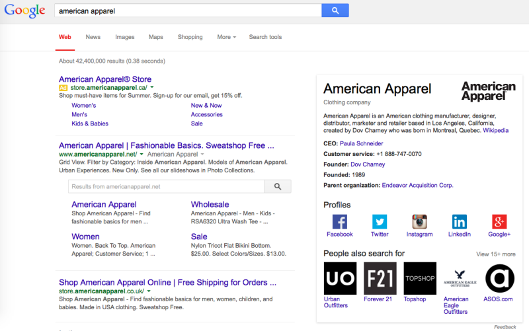529x331 pixels.
Task: Click the Paula Schneider CEO link
Action: point(361,143)
